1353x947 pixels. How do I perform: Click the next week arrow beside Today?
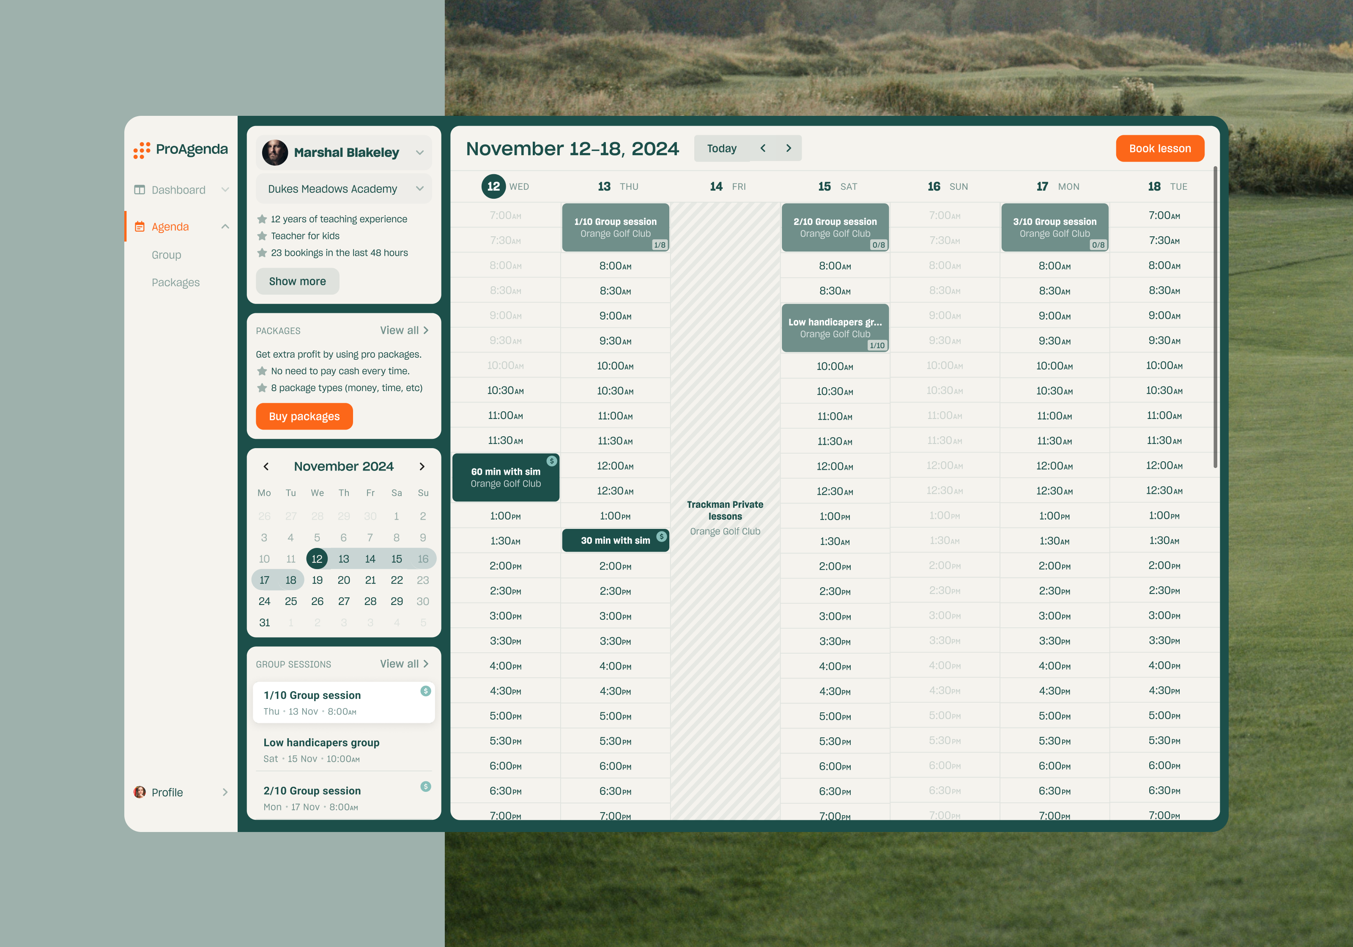[789, 148]
